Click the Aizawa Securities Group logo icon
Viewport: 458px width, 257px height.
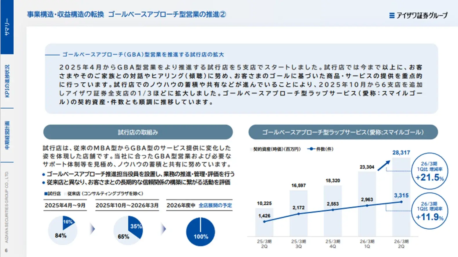tap(392, 15)
